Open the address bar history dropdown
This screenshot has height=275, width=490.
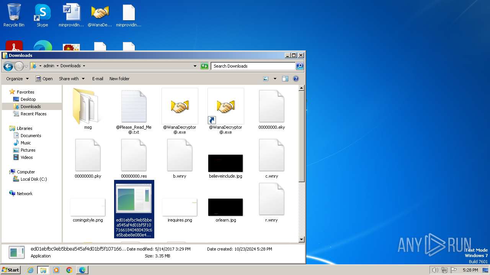pos(195,66)
